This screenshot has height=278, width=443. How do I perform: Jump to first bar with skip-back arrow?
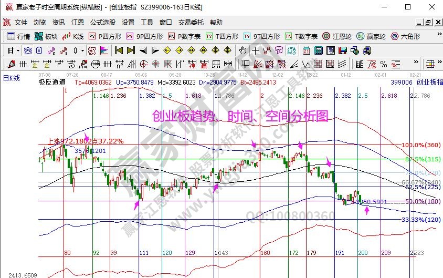(119, 50)
